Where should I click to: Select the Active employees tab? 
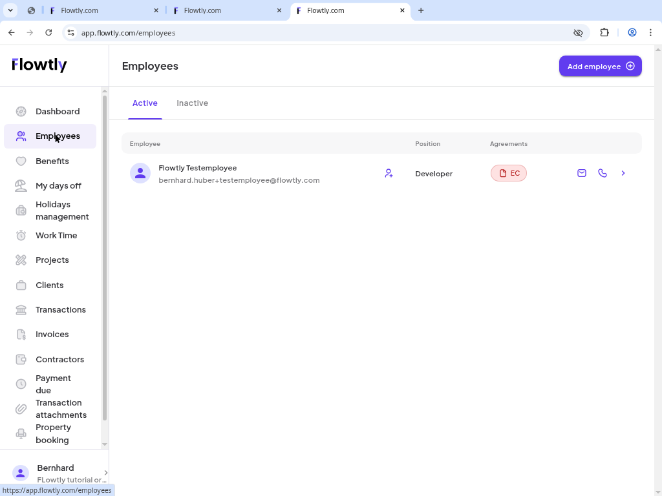click(145, 103)
